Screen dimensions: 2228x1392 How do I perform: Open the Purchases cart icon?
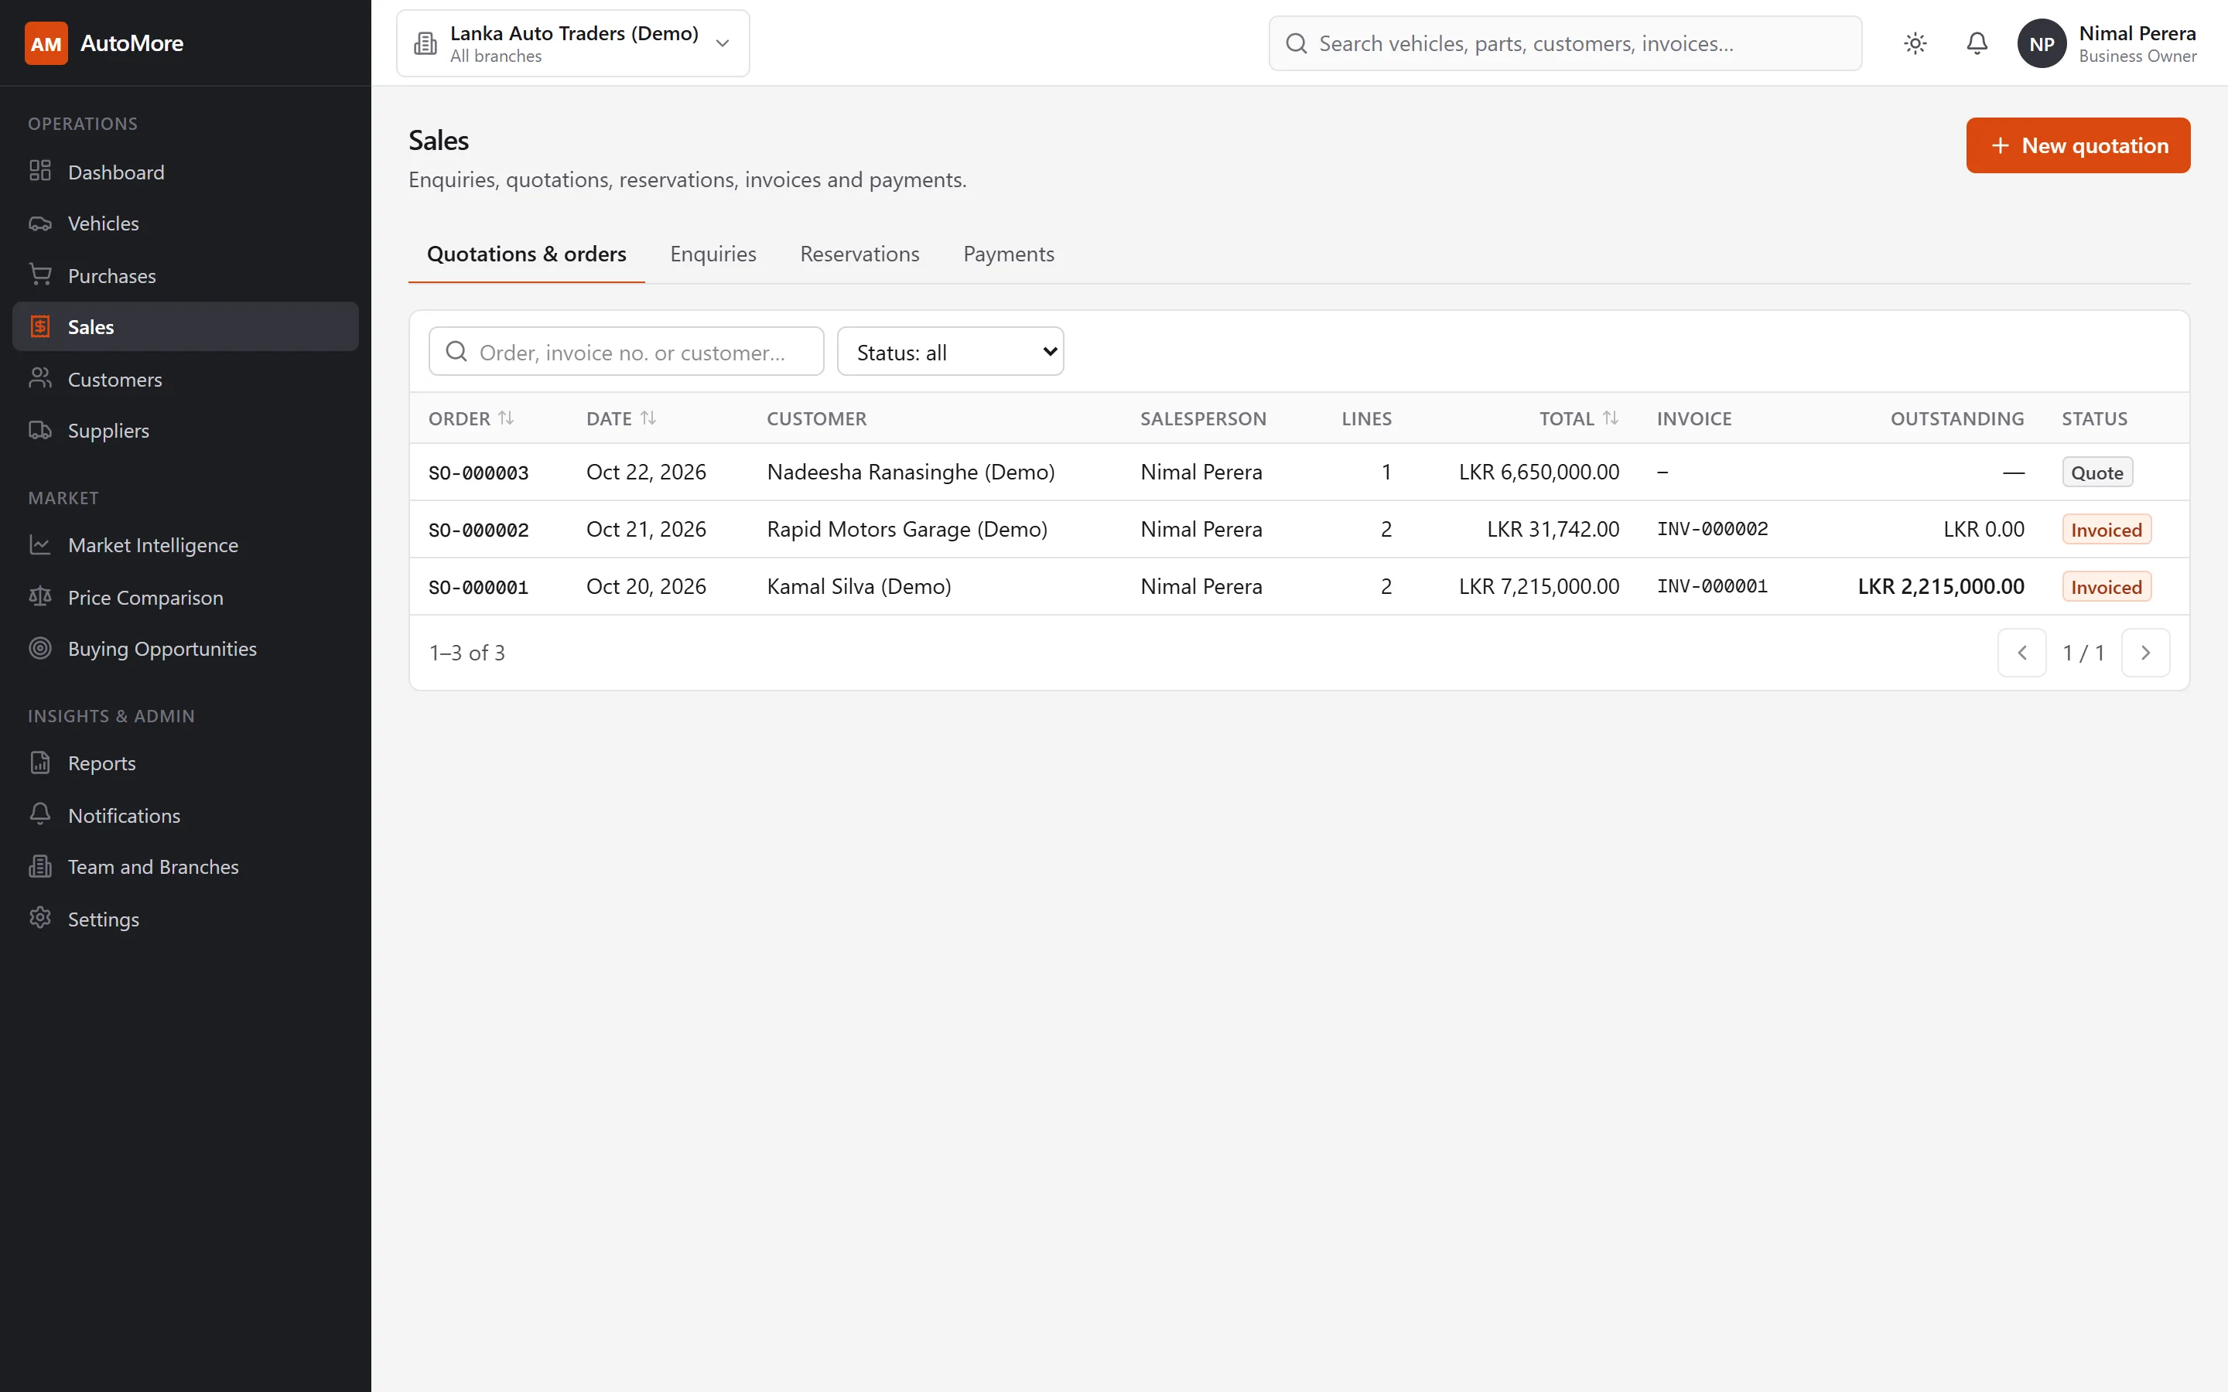39,275
